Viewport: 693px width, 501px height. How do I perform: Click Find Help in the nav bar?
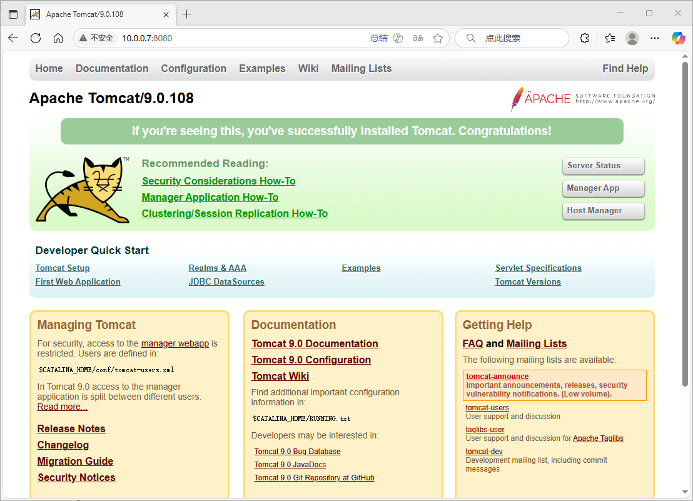(x=625, y=68)
